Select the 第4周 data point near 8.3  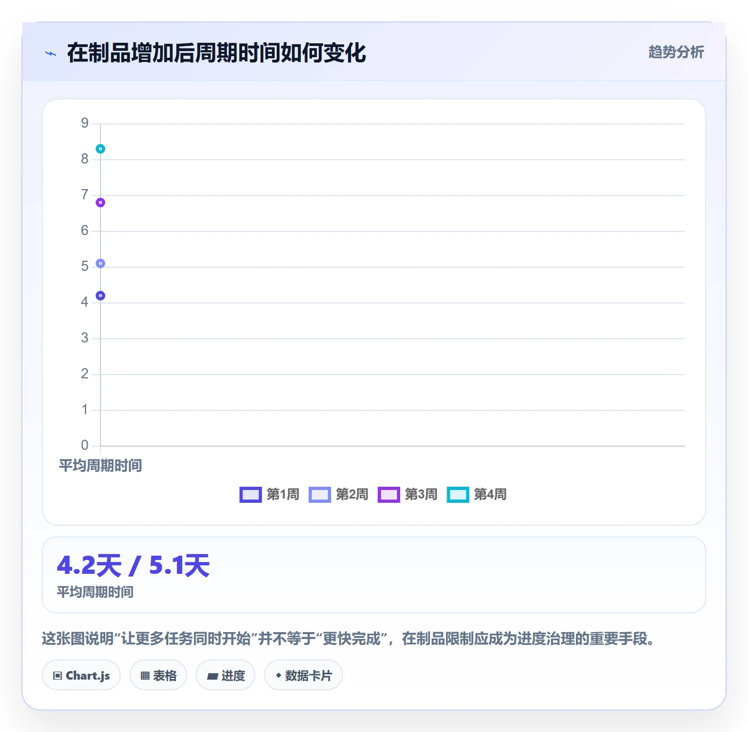pos(100,149)
